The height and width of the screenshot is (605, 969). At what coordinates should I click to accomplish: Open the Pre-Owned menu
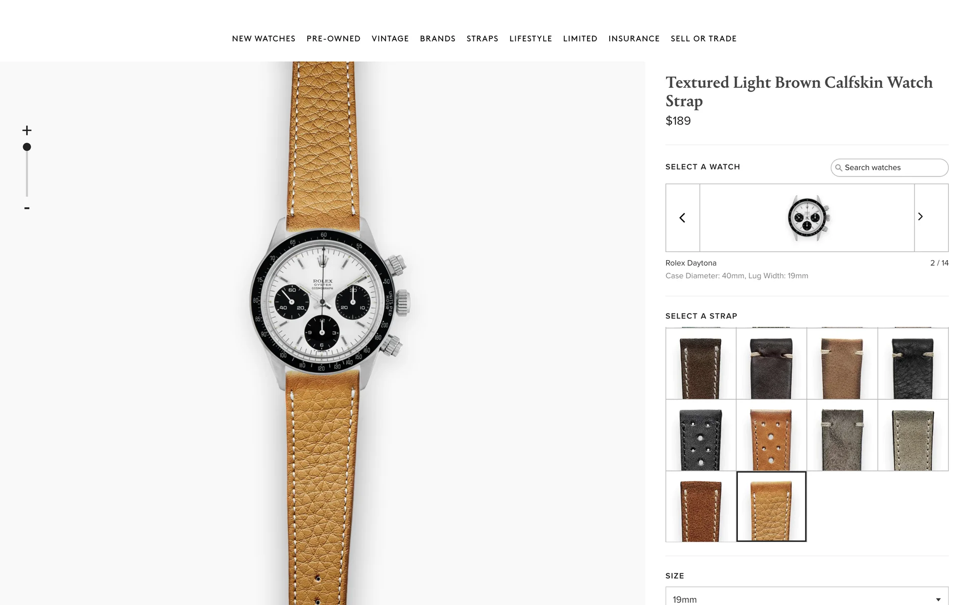click(x=334, y=39)
